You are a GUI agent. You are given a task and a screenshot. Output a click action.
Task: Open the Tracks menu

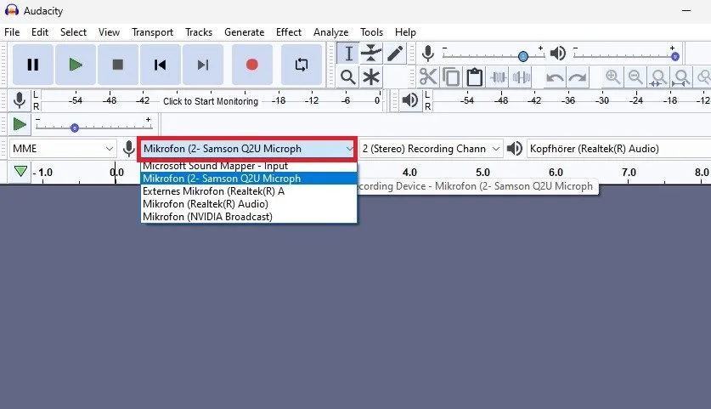pyautogui.click(x=199, y=32)
